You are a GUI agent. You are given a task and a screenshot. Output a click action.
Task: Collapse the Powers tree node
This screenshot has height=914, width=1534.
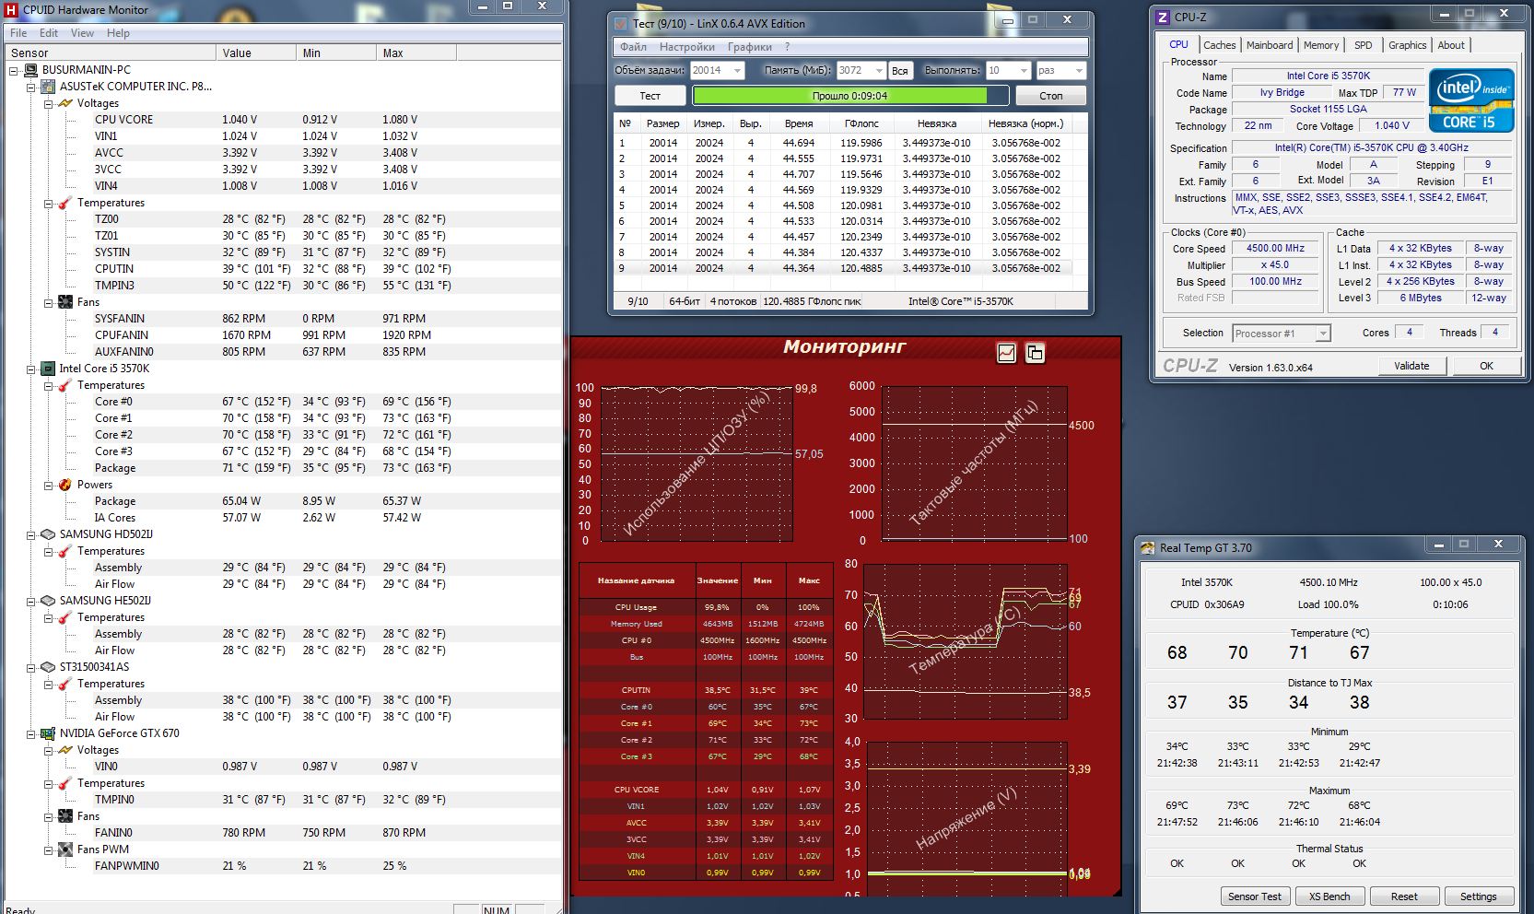click(x=49, y=485)
